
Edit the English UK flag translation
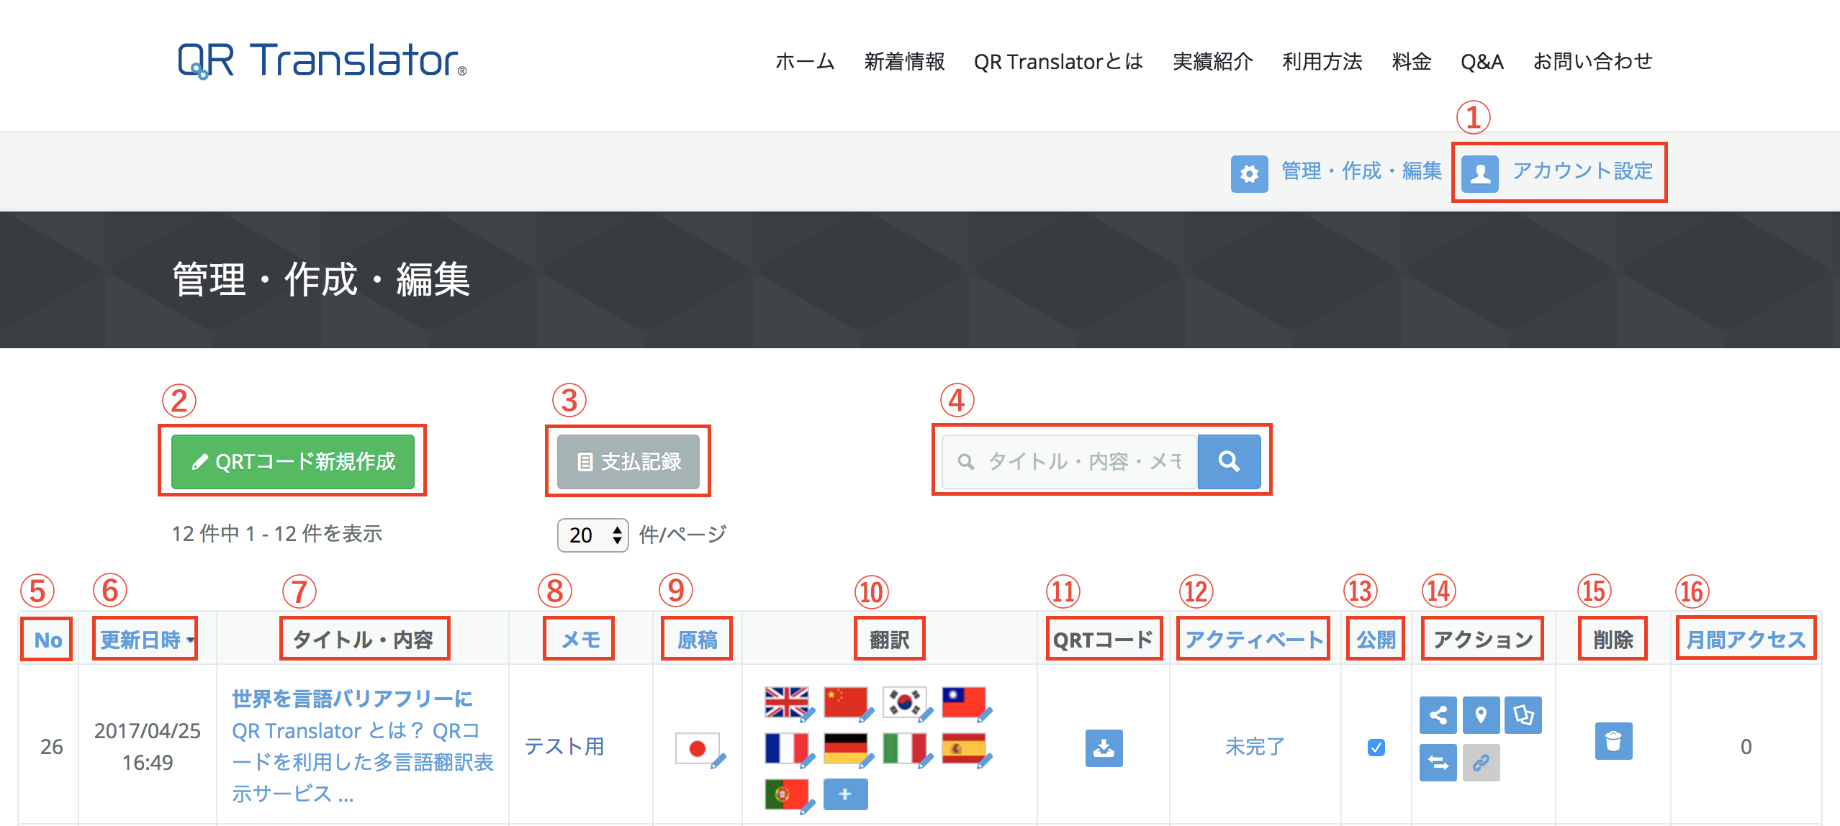pyautogui.click(x=790, y=704)
